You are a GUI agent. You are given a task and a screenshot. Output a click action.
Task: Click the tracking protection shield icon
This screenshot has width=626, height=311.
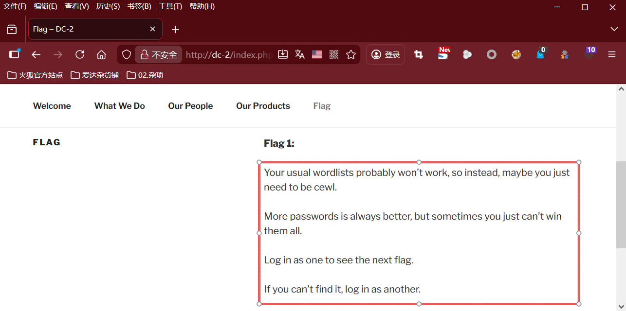tap(127, 55)
